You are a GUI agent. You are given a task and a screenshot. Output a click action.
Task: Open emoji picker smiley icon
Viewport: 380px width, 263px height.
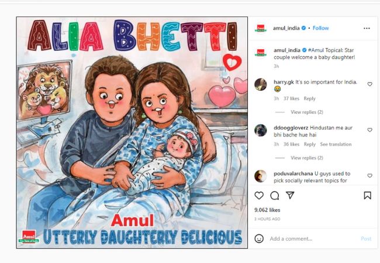point(259,238)
